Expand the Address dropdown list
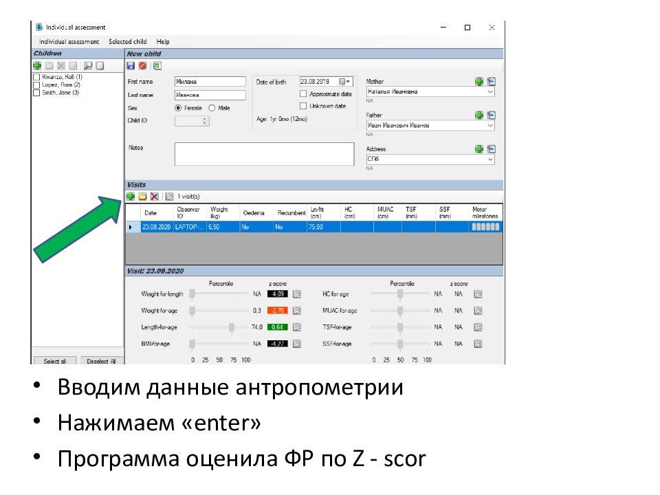This screenshot has height=495, width=660. tap(490, 159)
